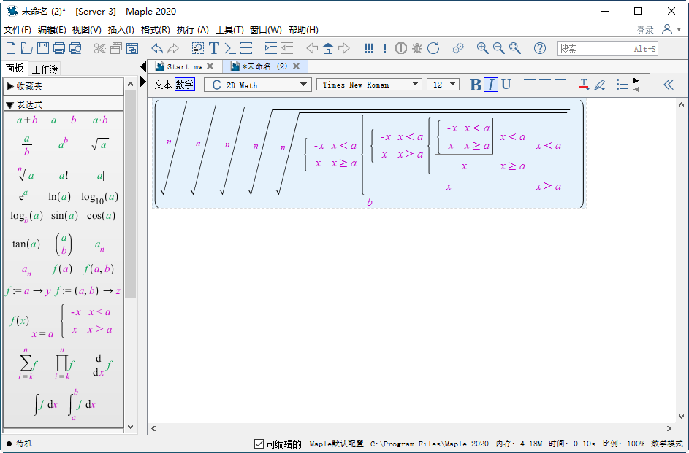Click in the 搜索 search field
Viewport: 689px width, 453px height.
click(x=608, y=49)
